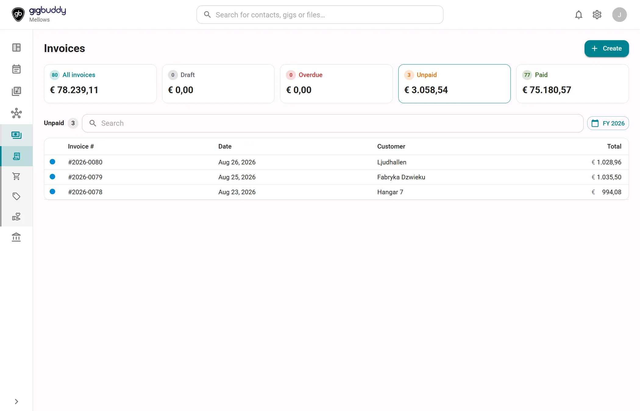This screenshot has height=411, width=640.
Task: Open the network contacts sidebar icon
Action: (16, 113)
